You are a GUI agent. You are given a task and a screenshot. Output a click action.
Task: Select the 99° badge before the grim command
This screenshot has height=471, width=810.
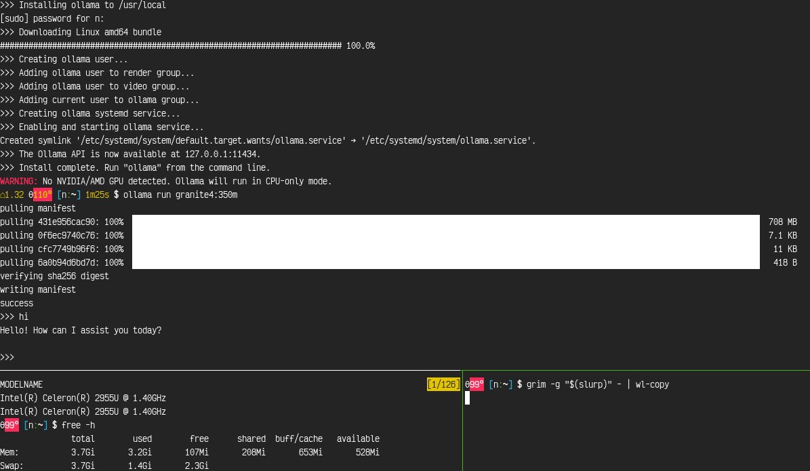tap(476, 385)
